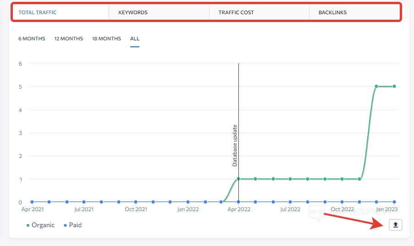Viewport: 414px width, 246px height.
Task: Select the Backlinks tab
Action: tap(332, 12)
